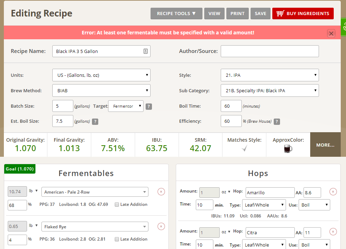Delete the Amarillo hop entry
Screen dimensions: 346x249
(333, 191)
